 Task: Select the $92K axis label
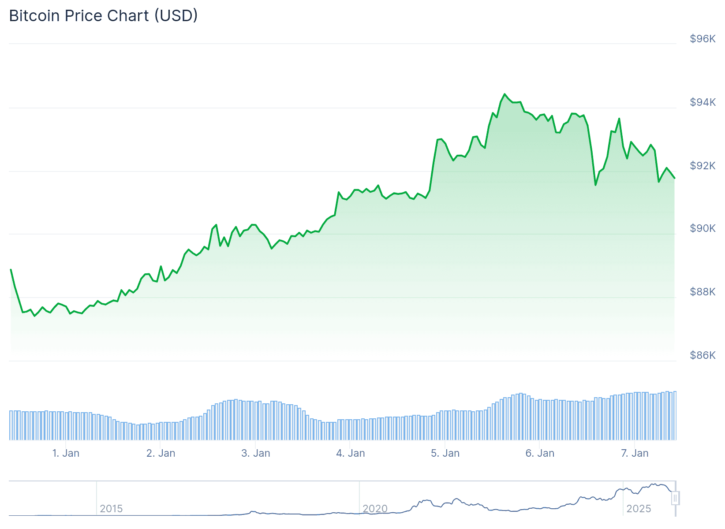click(x=703, y=166)
